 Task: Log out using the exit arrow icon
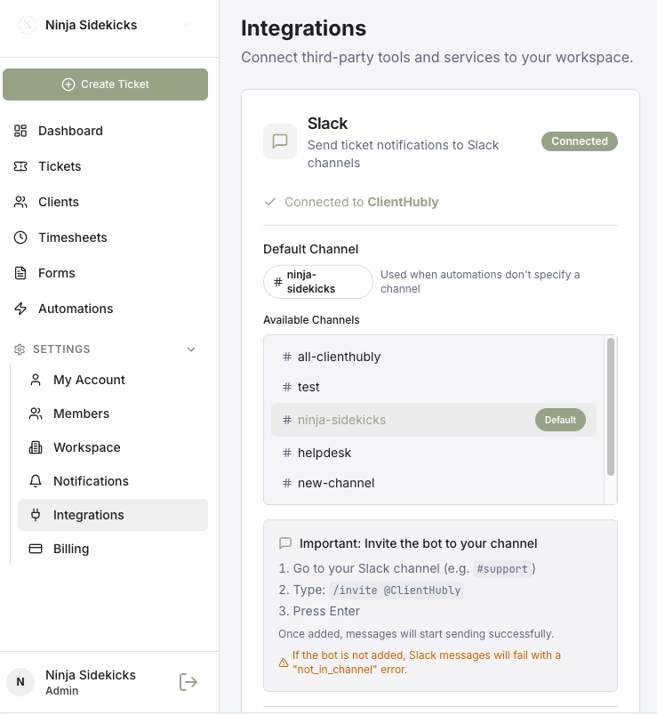(188, 682)
